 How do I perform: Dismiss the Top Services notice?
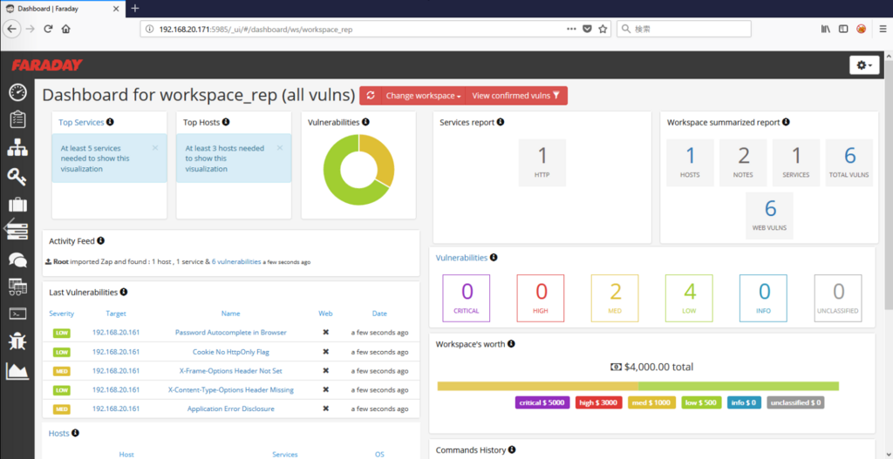[155, 148]
